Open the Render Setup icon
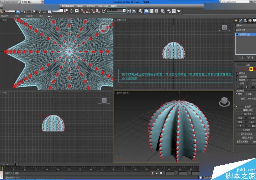 169,11
